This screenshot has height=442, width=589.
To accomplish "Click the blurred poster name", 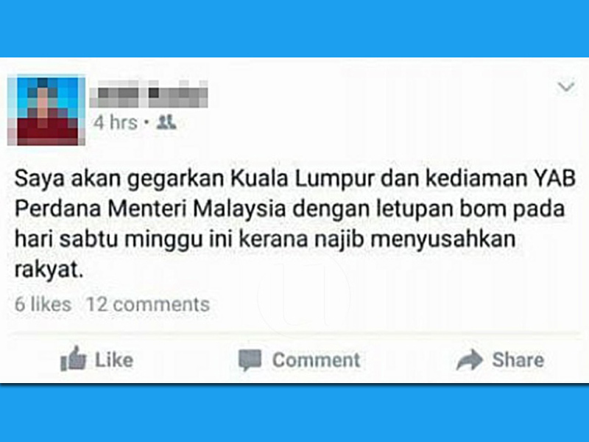I will (x=149, y=94).
